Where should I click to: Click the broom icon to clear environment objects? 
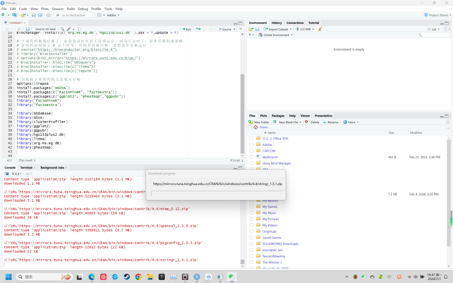tap(320, 29)
